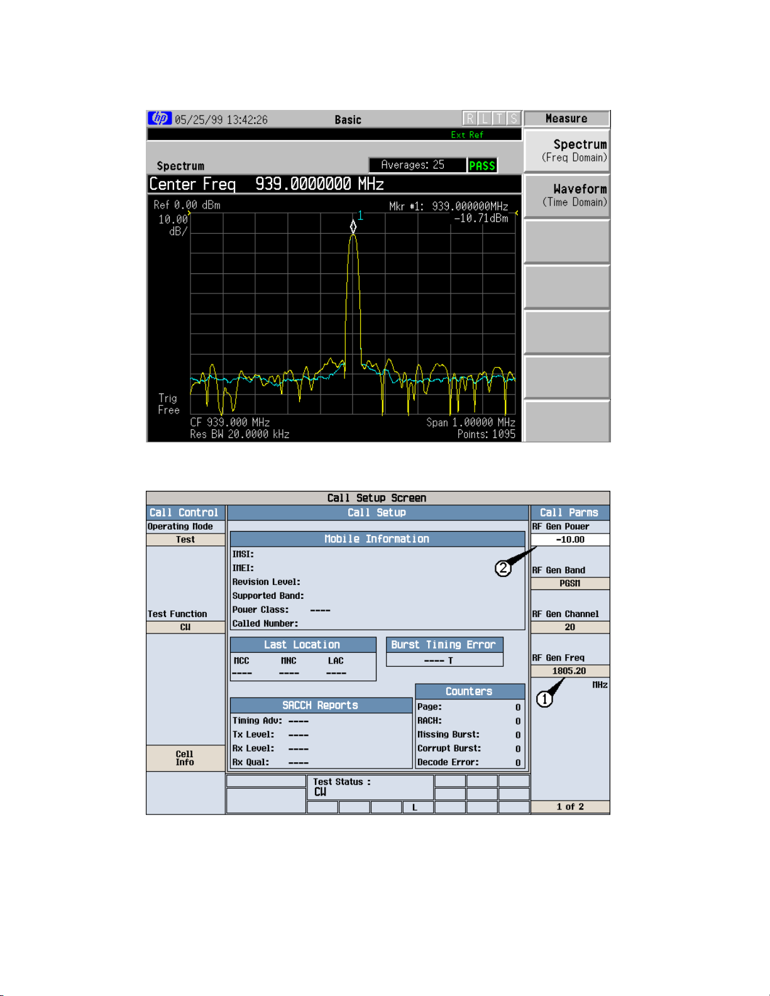Click the green PASS indicator
The image size is (770, 996).
482,165
